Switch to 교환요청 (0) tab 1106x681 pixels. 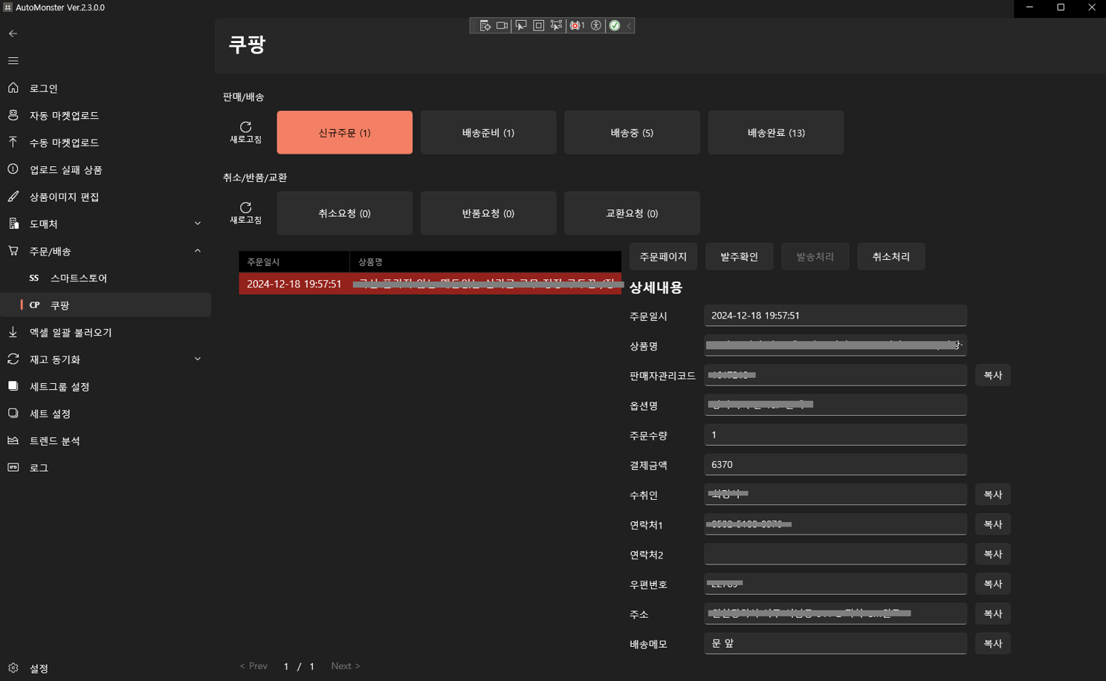click(632, 213)
